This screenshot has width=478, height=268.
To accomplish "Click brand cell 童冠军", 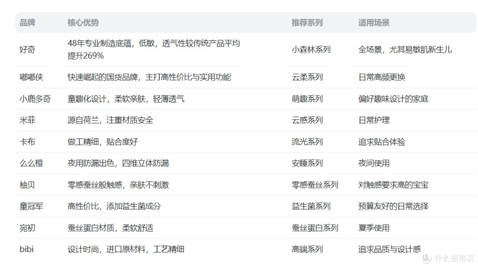I will point(31,206).
